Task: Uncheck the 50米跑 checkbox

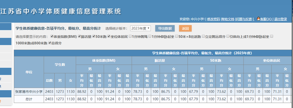Action: click(94, 36)
